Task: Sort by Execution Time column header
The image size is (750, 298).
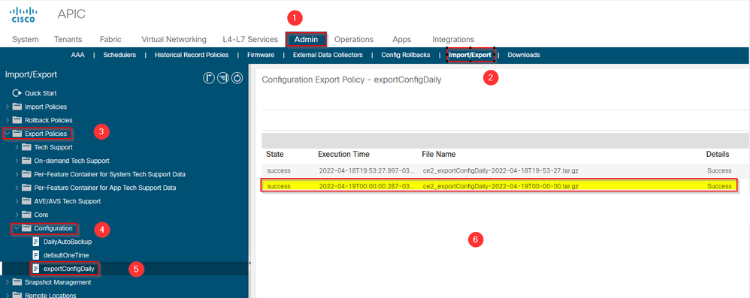Action: pyautogui.click(x=343, y=154)
